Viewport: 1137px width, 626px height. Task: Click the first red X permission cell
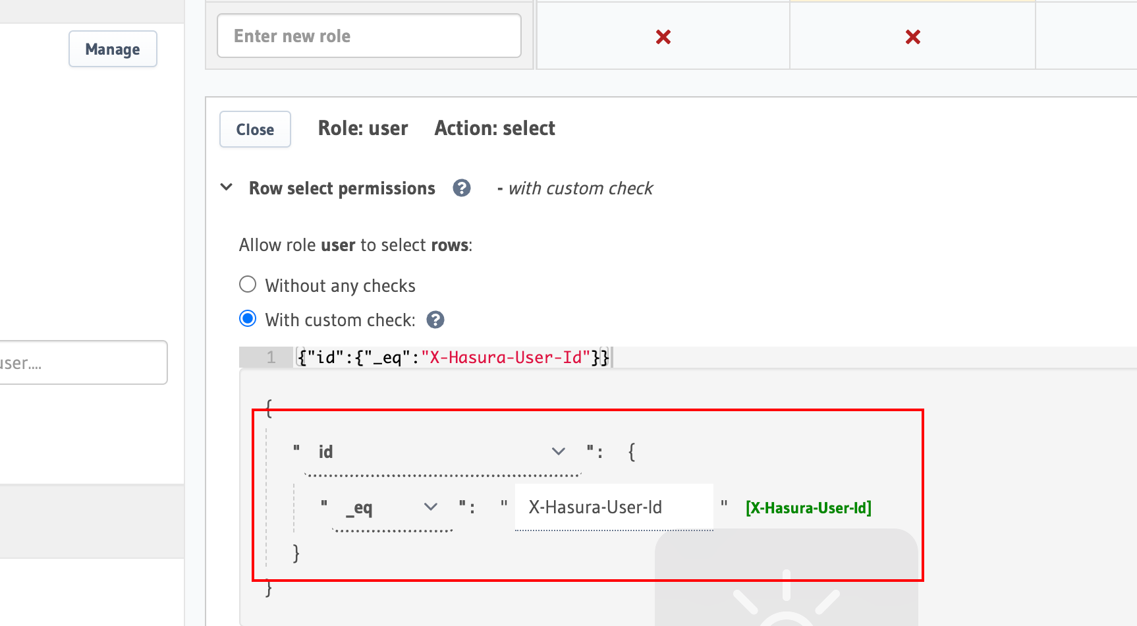pos(663,37)
